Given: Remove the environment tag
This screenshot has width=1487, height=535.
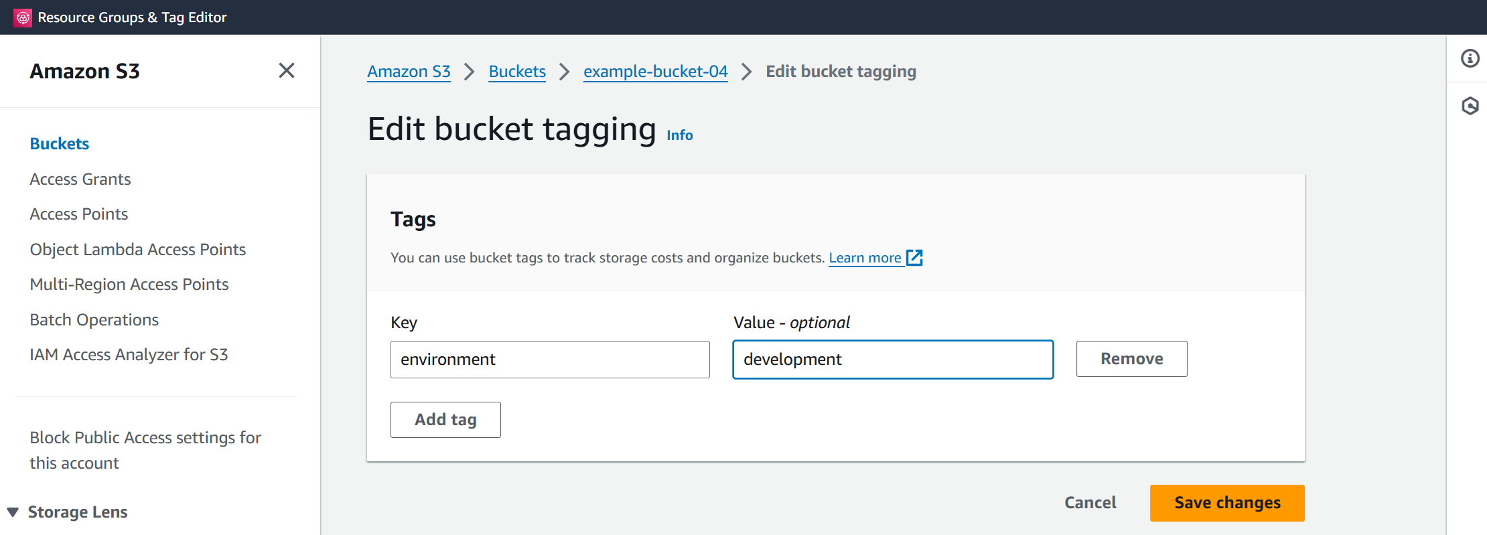Looking at the screenshot, I should (1131, 359).
